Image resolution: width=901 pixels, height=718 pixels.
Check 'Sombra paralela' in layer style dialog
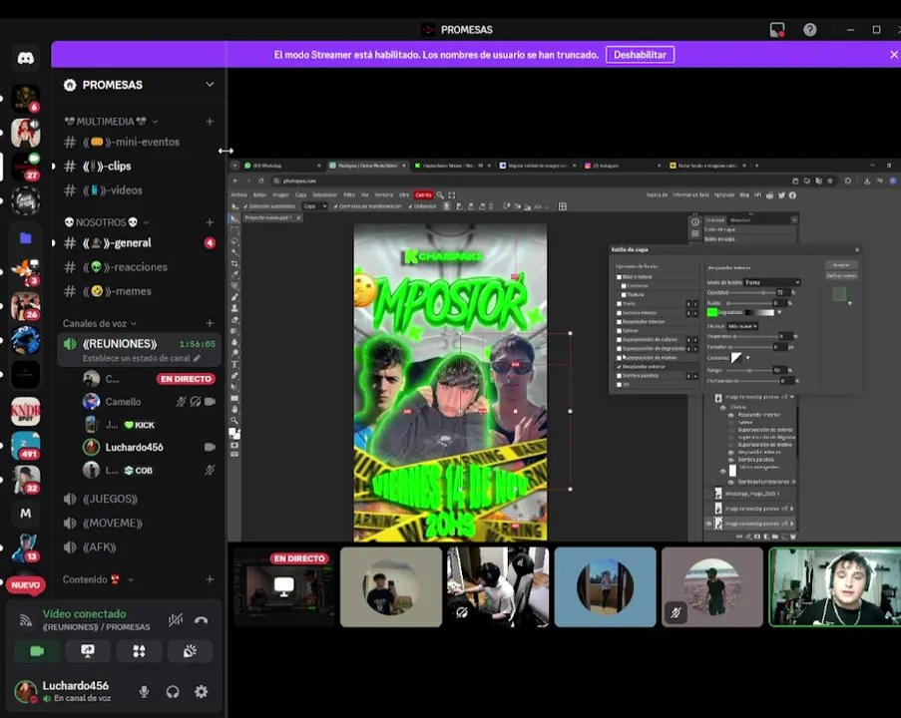click(x=619, y=376)
